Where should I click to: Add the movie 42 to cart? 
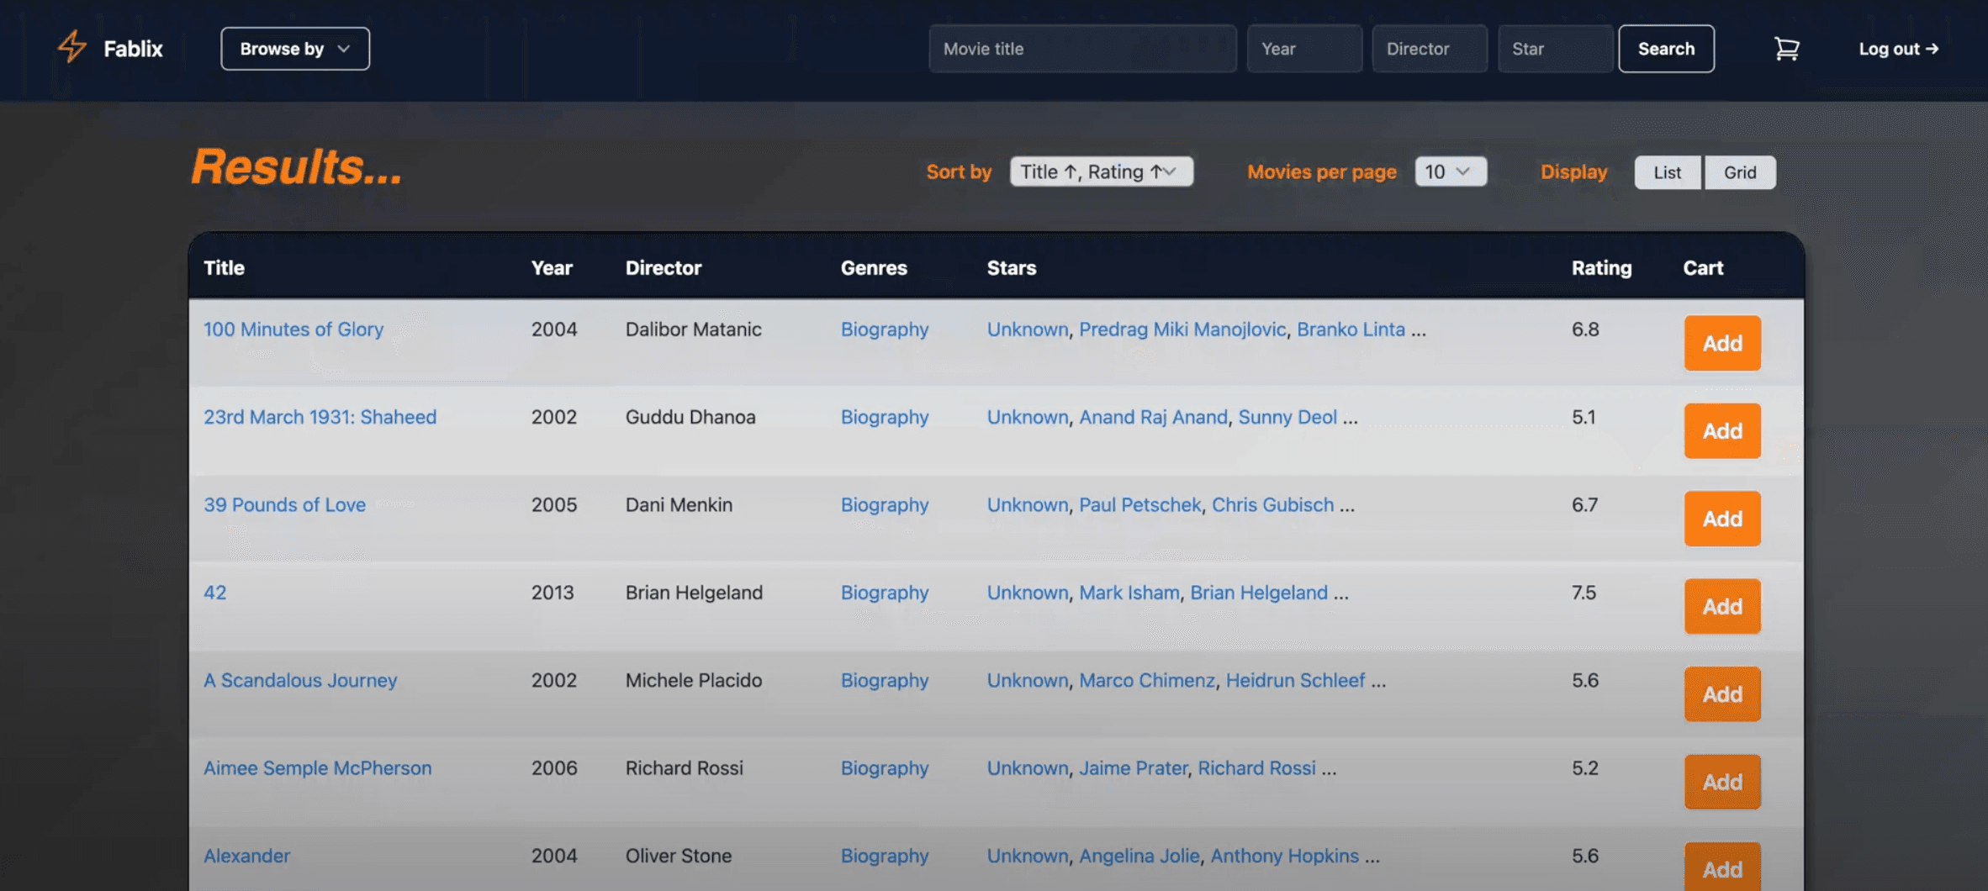(1721, 606)
